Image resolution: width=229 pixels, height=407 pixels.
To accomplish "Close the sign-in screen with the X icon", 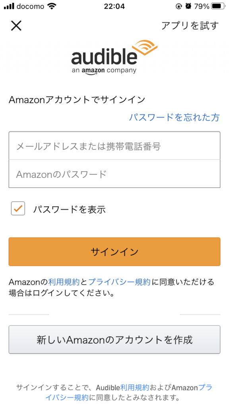I will [x=16, y=25].
